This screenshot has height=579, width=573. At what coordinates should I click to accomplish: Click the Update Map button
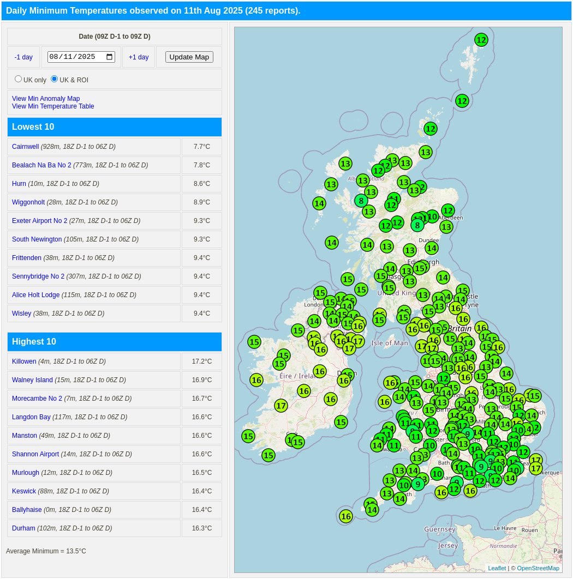[x=189, y=57]
